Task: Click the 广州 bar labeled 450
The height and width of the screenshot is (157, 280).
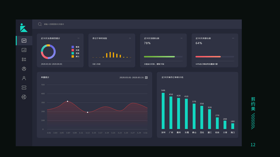Action: (171, 113)
